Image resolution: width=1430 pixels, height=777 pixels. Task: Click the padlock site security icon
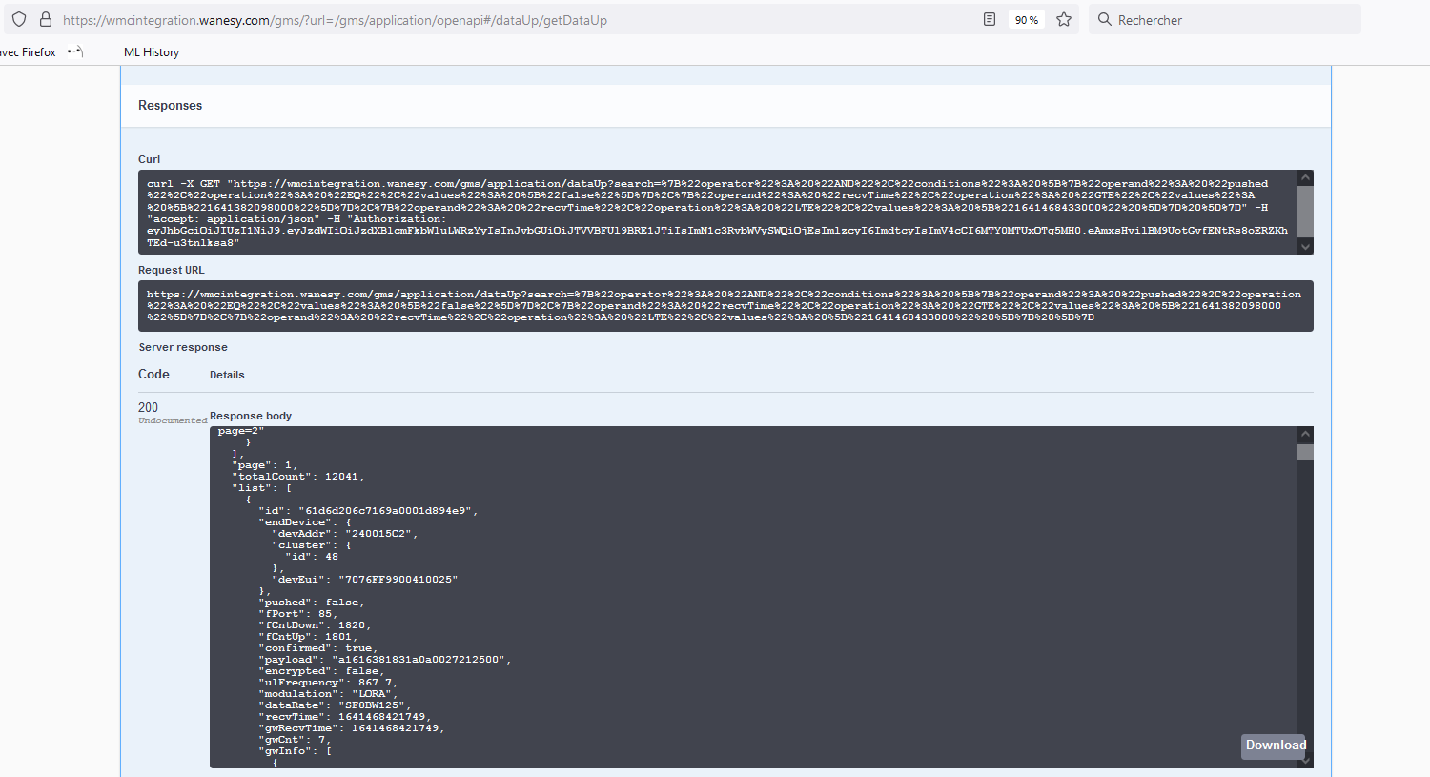pos(45,19)
